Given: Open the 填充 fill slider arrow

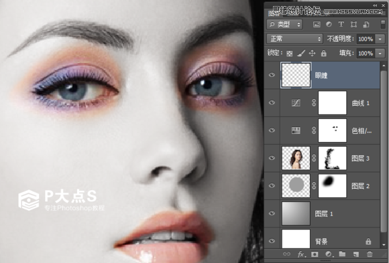Looking at the screenshot, I should pos(380,54).
